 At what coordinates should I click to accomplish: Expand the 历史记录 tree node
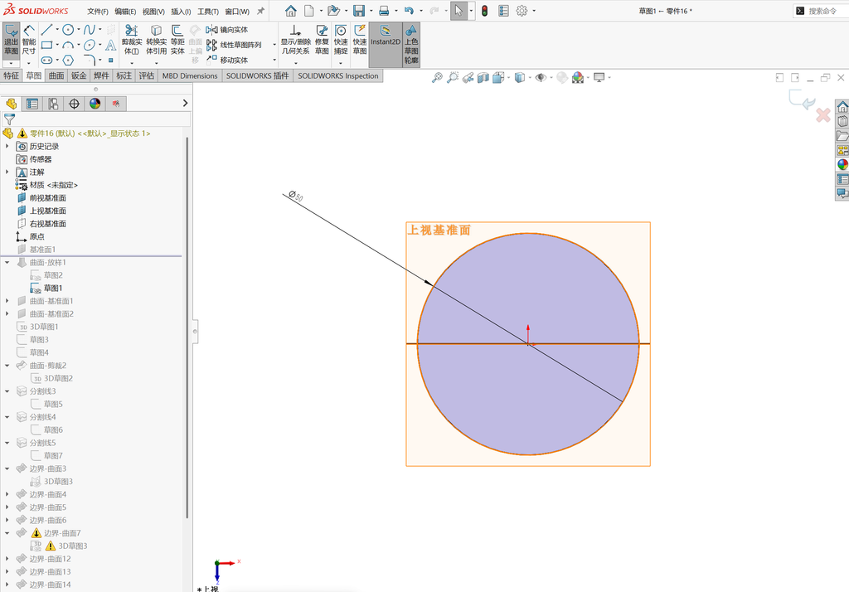7,146
